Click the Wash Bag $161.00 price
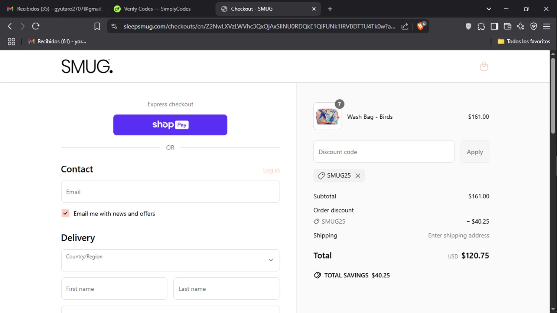Viewport: 557px width, 313px height. pyautogui.click(x=478, y=117)
